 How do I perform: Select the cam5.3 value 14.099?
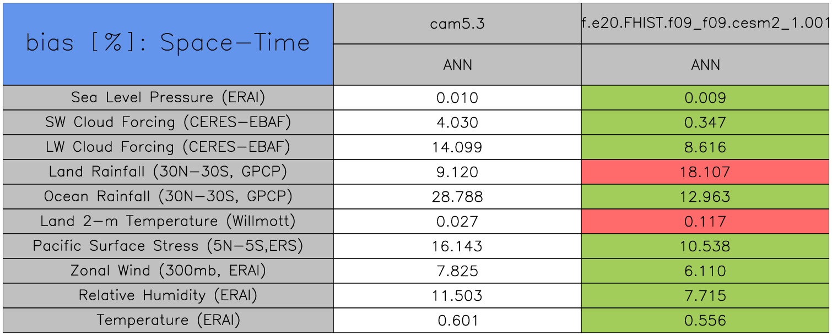457,147
